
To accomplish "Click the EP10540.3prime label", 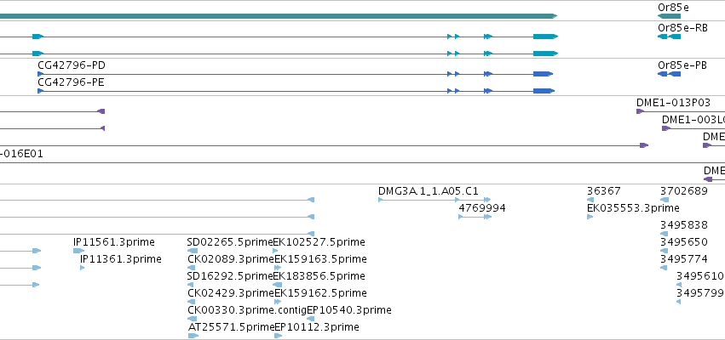I will [x=349, y=310].
